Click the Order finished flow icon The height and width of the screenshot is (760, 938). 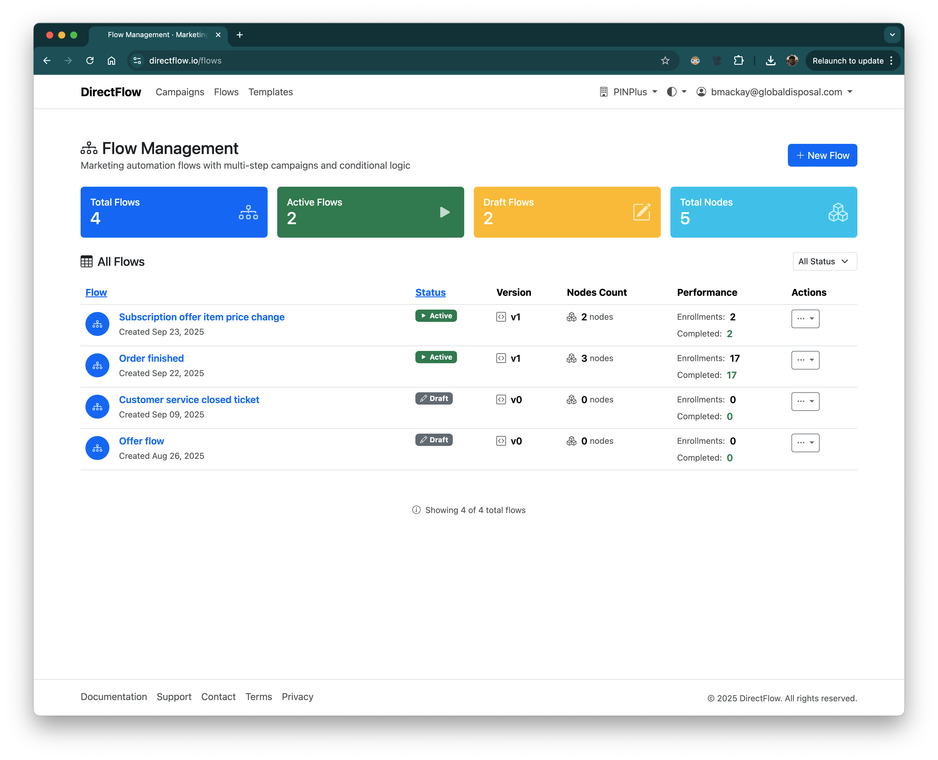coord(97,366)
